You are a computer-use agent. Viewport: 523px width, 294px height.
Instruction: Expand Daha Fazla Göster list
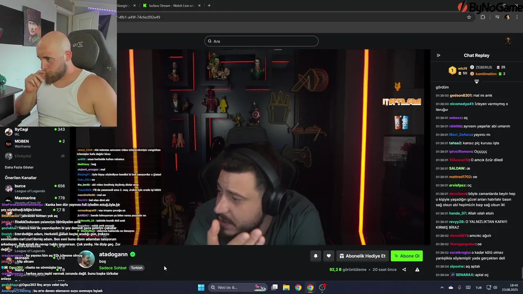point(19,167)
